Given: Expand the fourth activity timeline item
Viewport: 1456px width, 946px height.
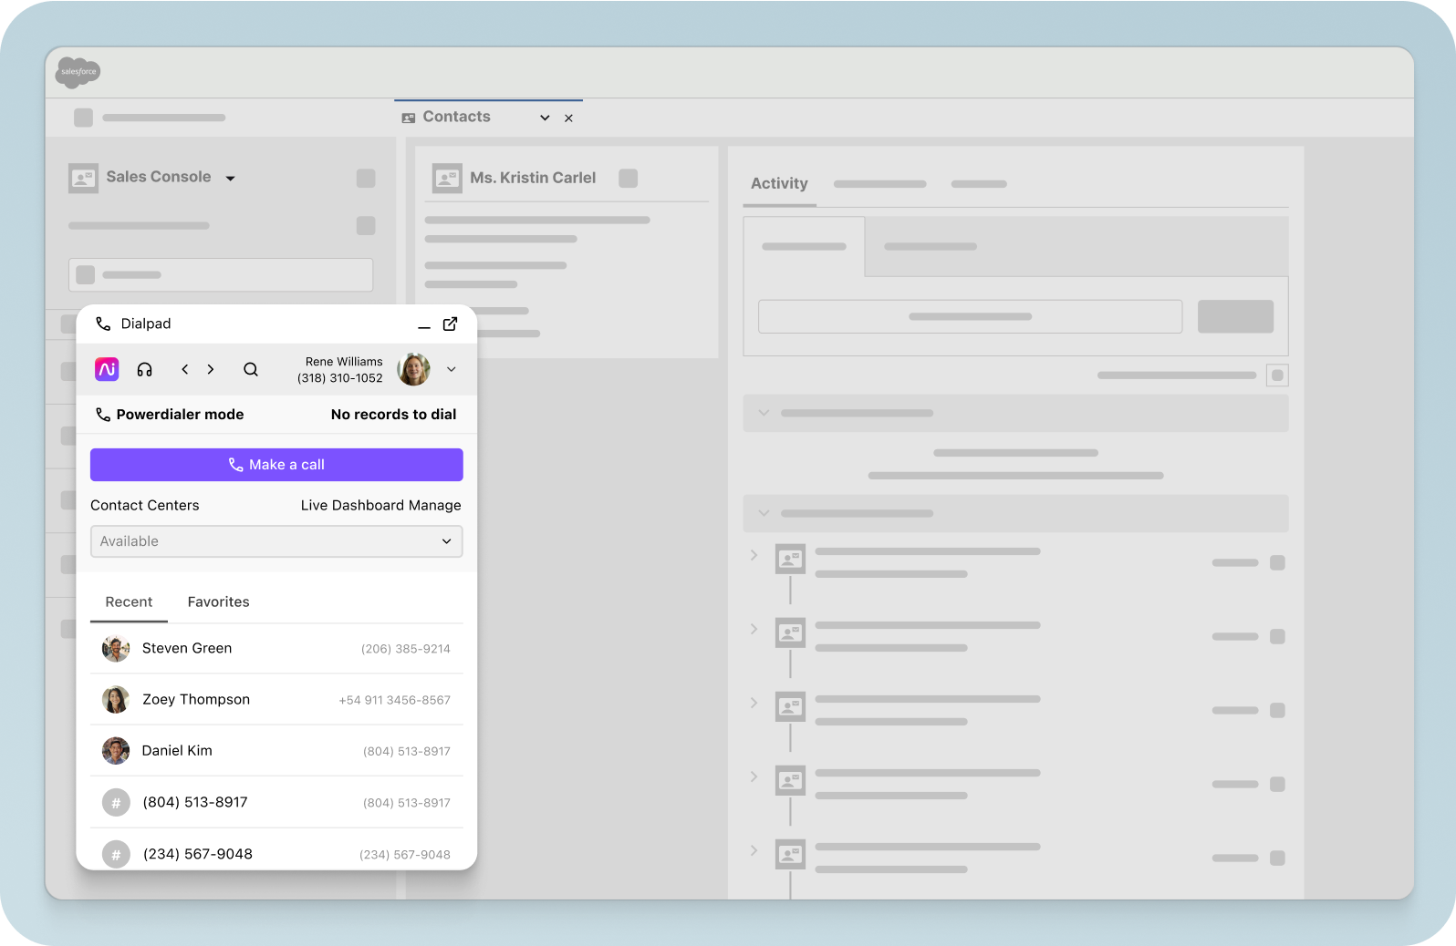Looking at the screenshot, I should point(754,776).
